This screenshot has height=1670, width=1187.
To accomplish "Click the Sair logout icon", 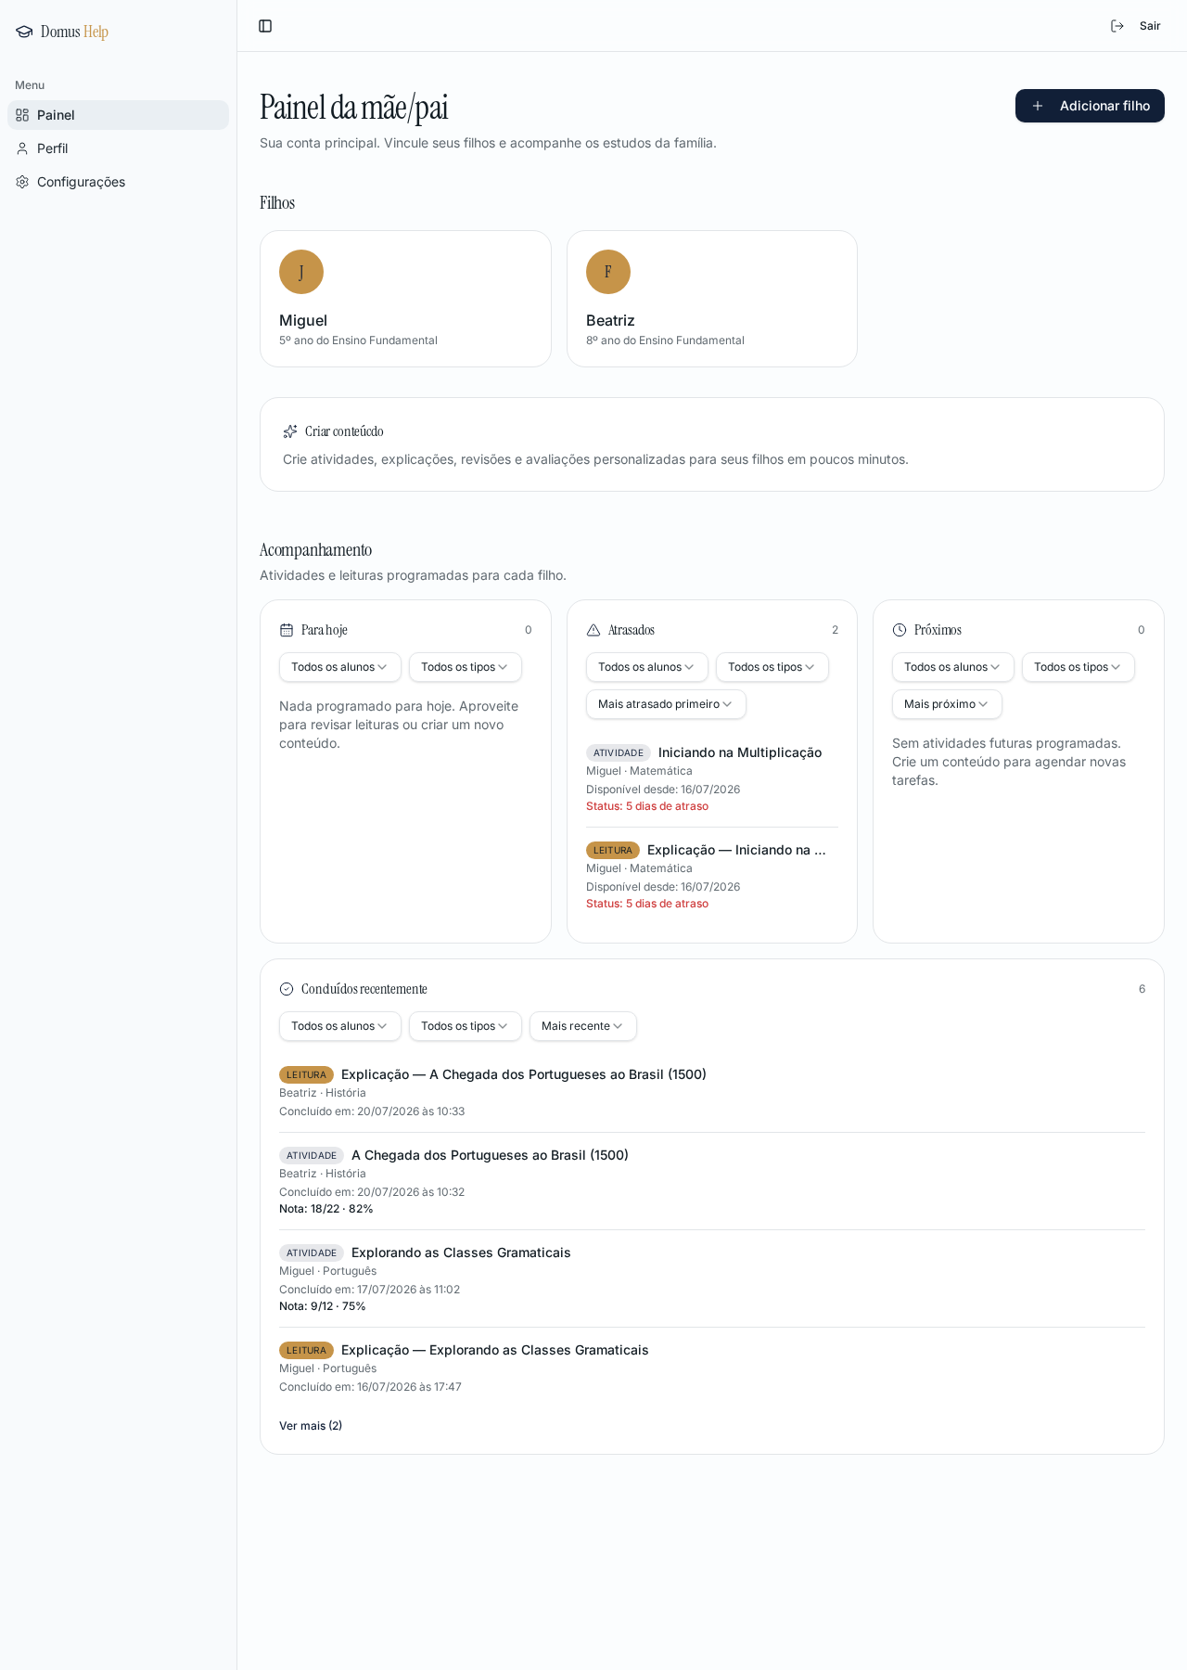I will click(1117, 26).
